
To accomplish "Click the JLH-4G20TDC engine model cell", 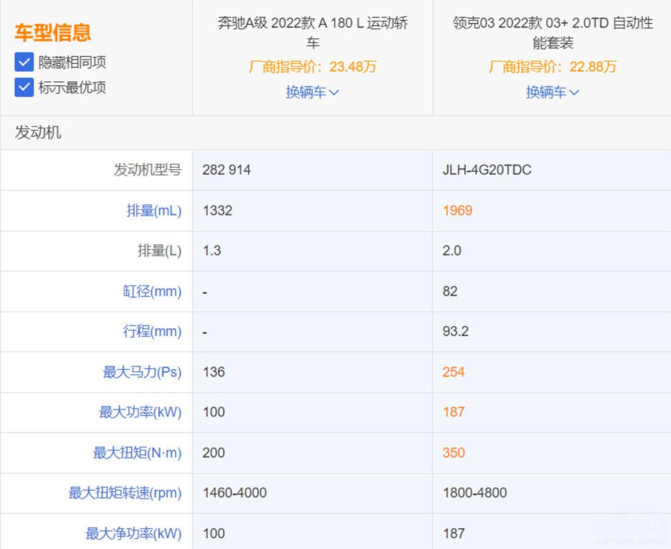I will coord(486,170).
